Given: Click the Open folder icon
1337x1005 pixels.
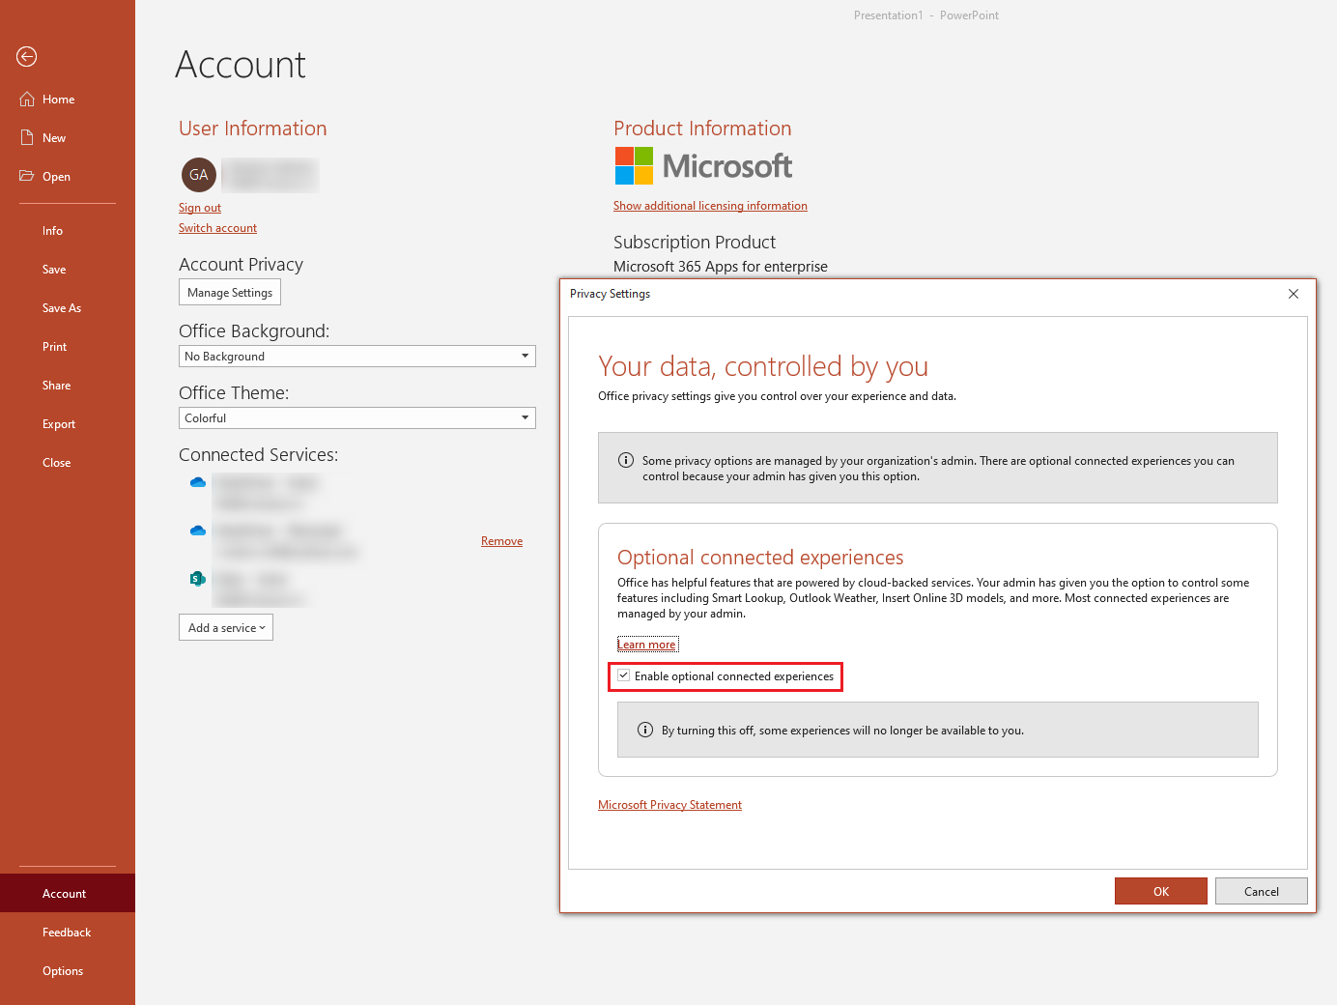Looking at the screenshot, I should (27, 176).
